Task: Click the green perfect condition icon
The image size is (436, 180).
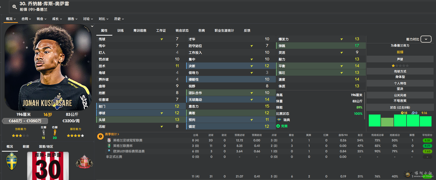Action: click(x=278, y=126)
